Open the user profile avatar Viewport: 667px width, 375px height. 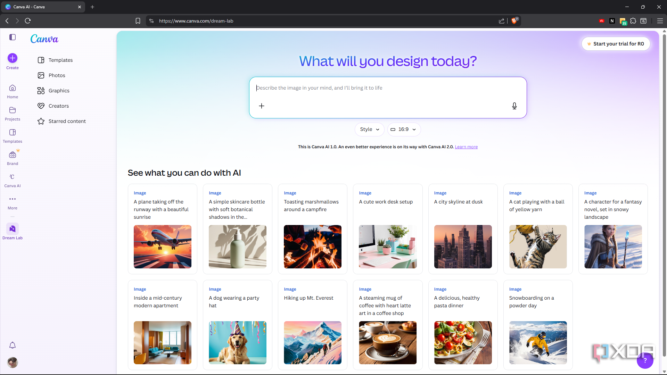[13, 362]
